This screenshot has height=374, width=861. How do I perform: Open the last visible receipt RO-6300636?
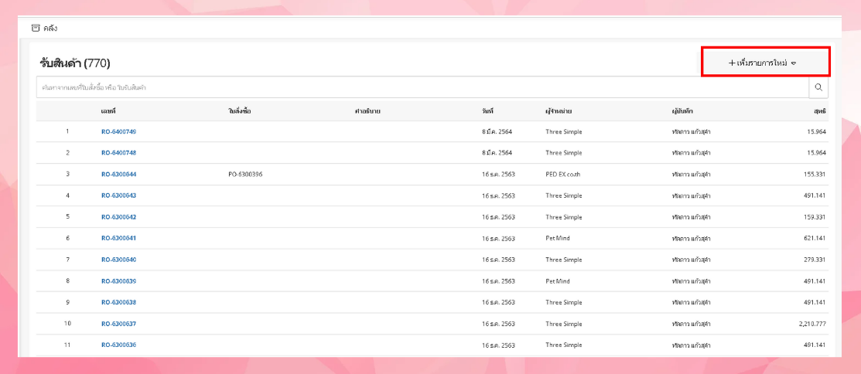118,345
